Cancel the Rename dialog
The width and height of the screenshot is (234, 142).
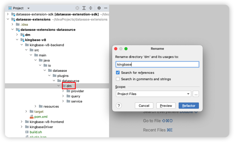click(x=144, y=106)
